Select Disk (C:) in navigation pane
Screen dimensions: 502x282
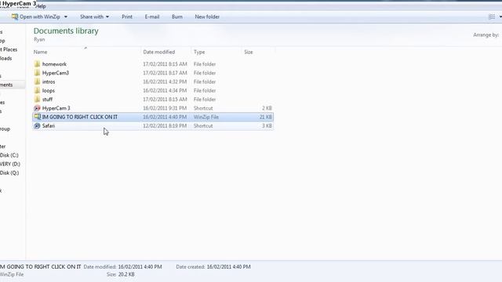click(9, 155)
